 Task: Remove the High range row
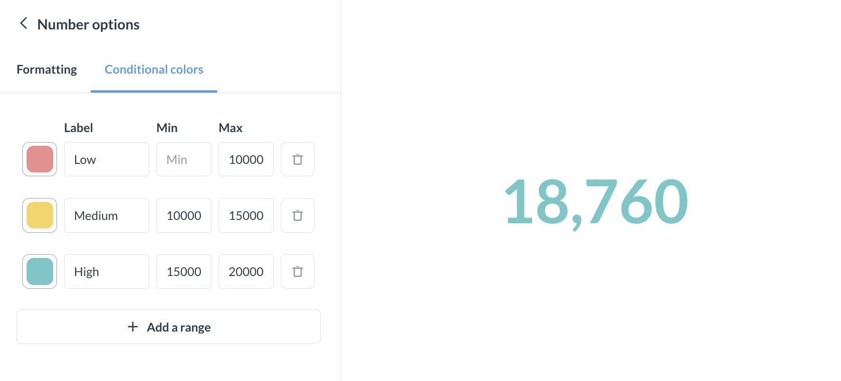[297, 271]
